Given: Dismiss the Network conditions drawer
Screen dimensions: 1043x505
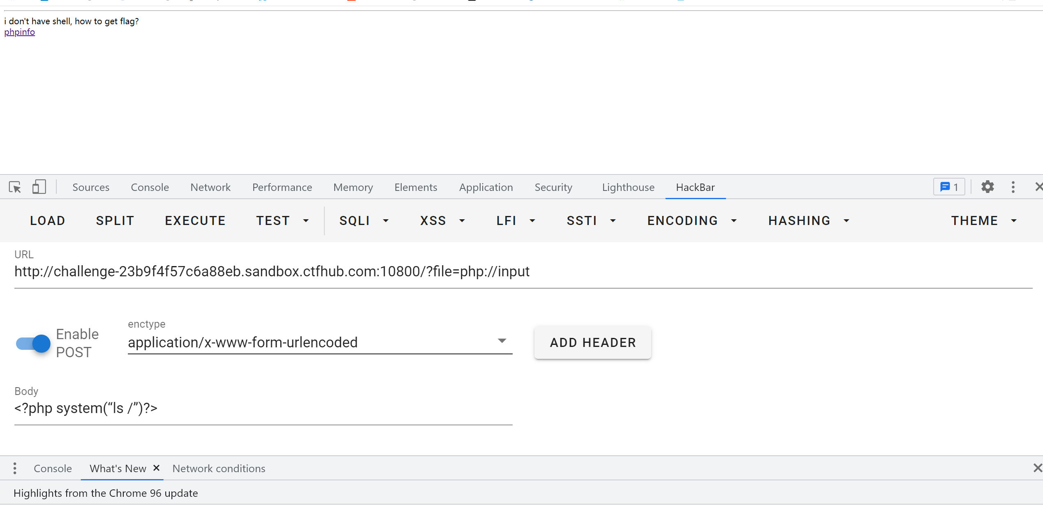Looking at the screenshot, I should [x=1038, y=468].
